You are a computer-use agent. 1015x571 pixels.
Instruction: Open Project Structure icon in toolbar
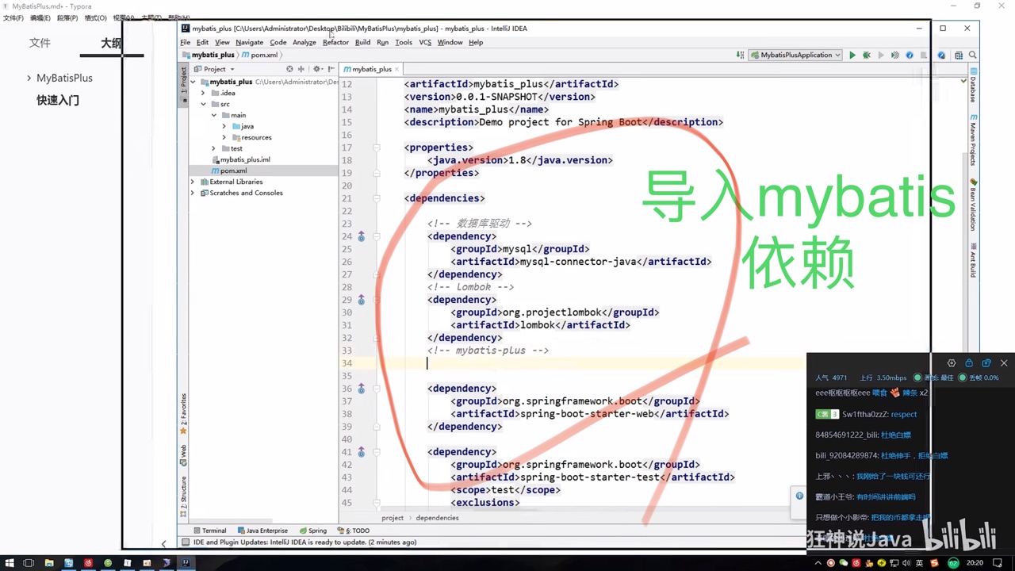click(x=959, y=56)
